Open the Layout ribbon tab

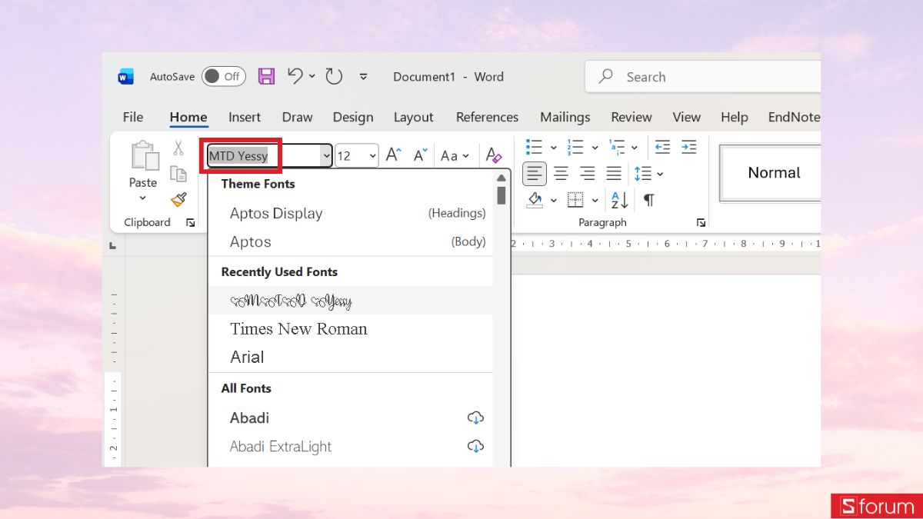pyautogui.click(x=413, y=117)
